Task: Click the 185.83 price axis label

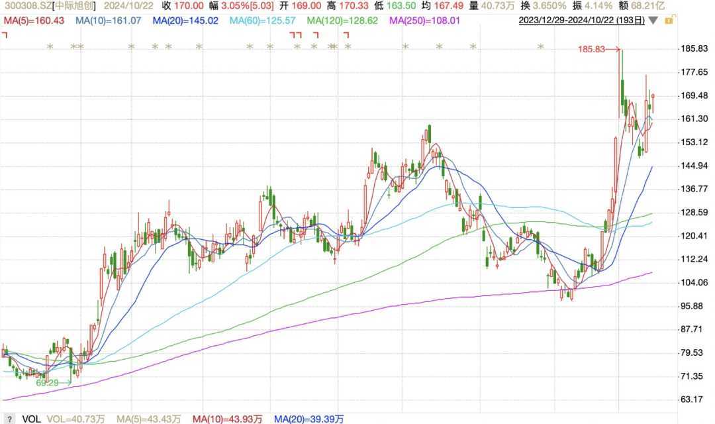Action: 694,49
